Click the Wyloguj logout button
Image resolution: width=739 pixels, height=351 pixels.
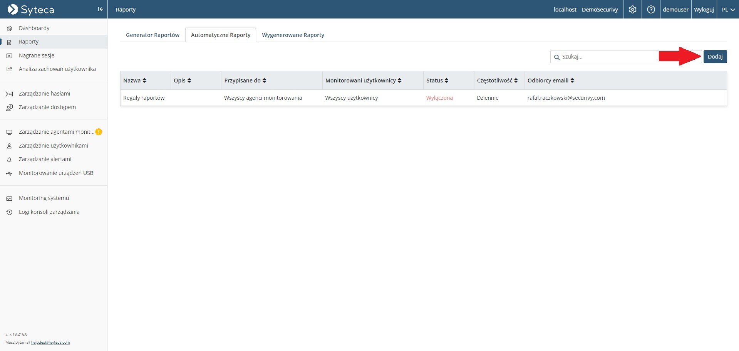704,10
